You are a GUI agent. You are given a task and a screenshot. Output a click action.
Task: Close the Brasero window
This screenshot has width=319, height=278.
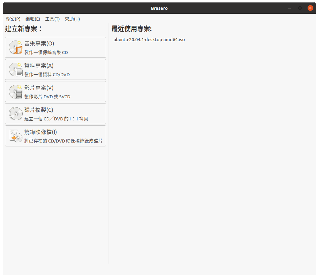tap(310, 8)
